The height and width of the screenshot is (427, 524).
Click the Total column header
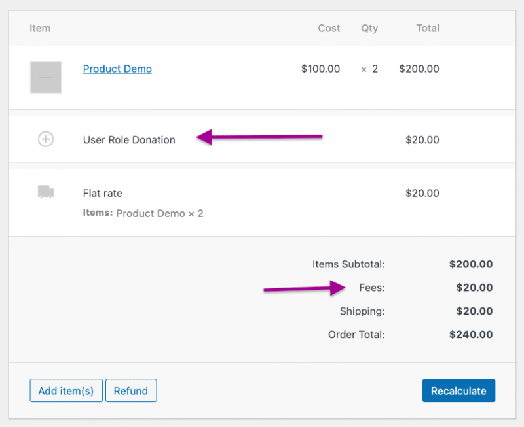pyautogui.click(x=428, y=28)
